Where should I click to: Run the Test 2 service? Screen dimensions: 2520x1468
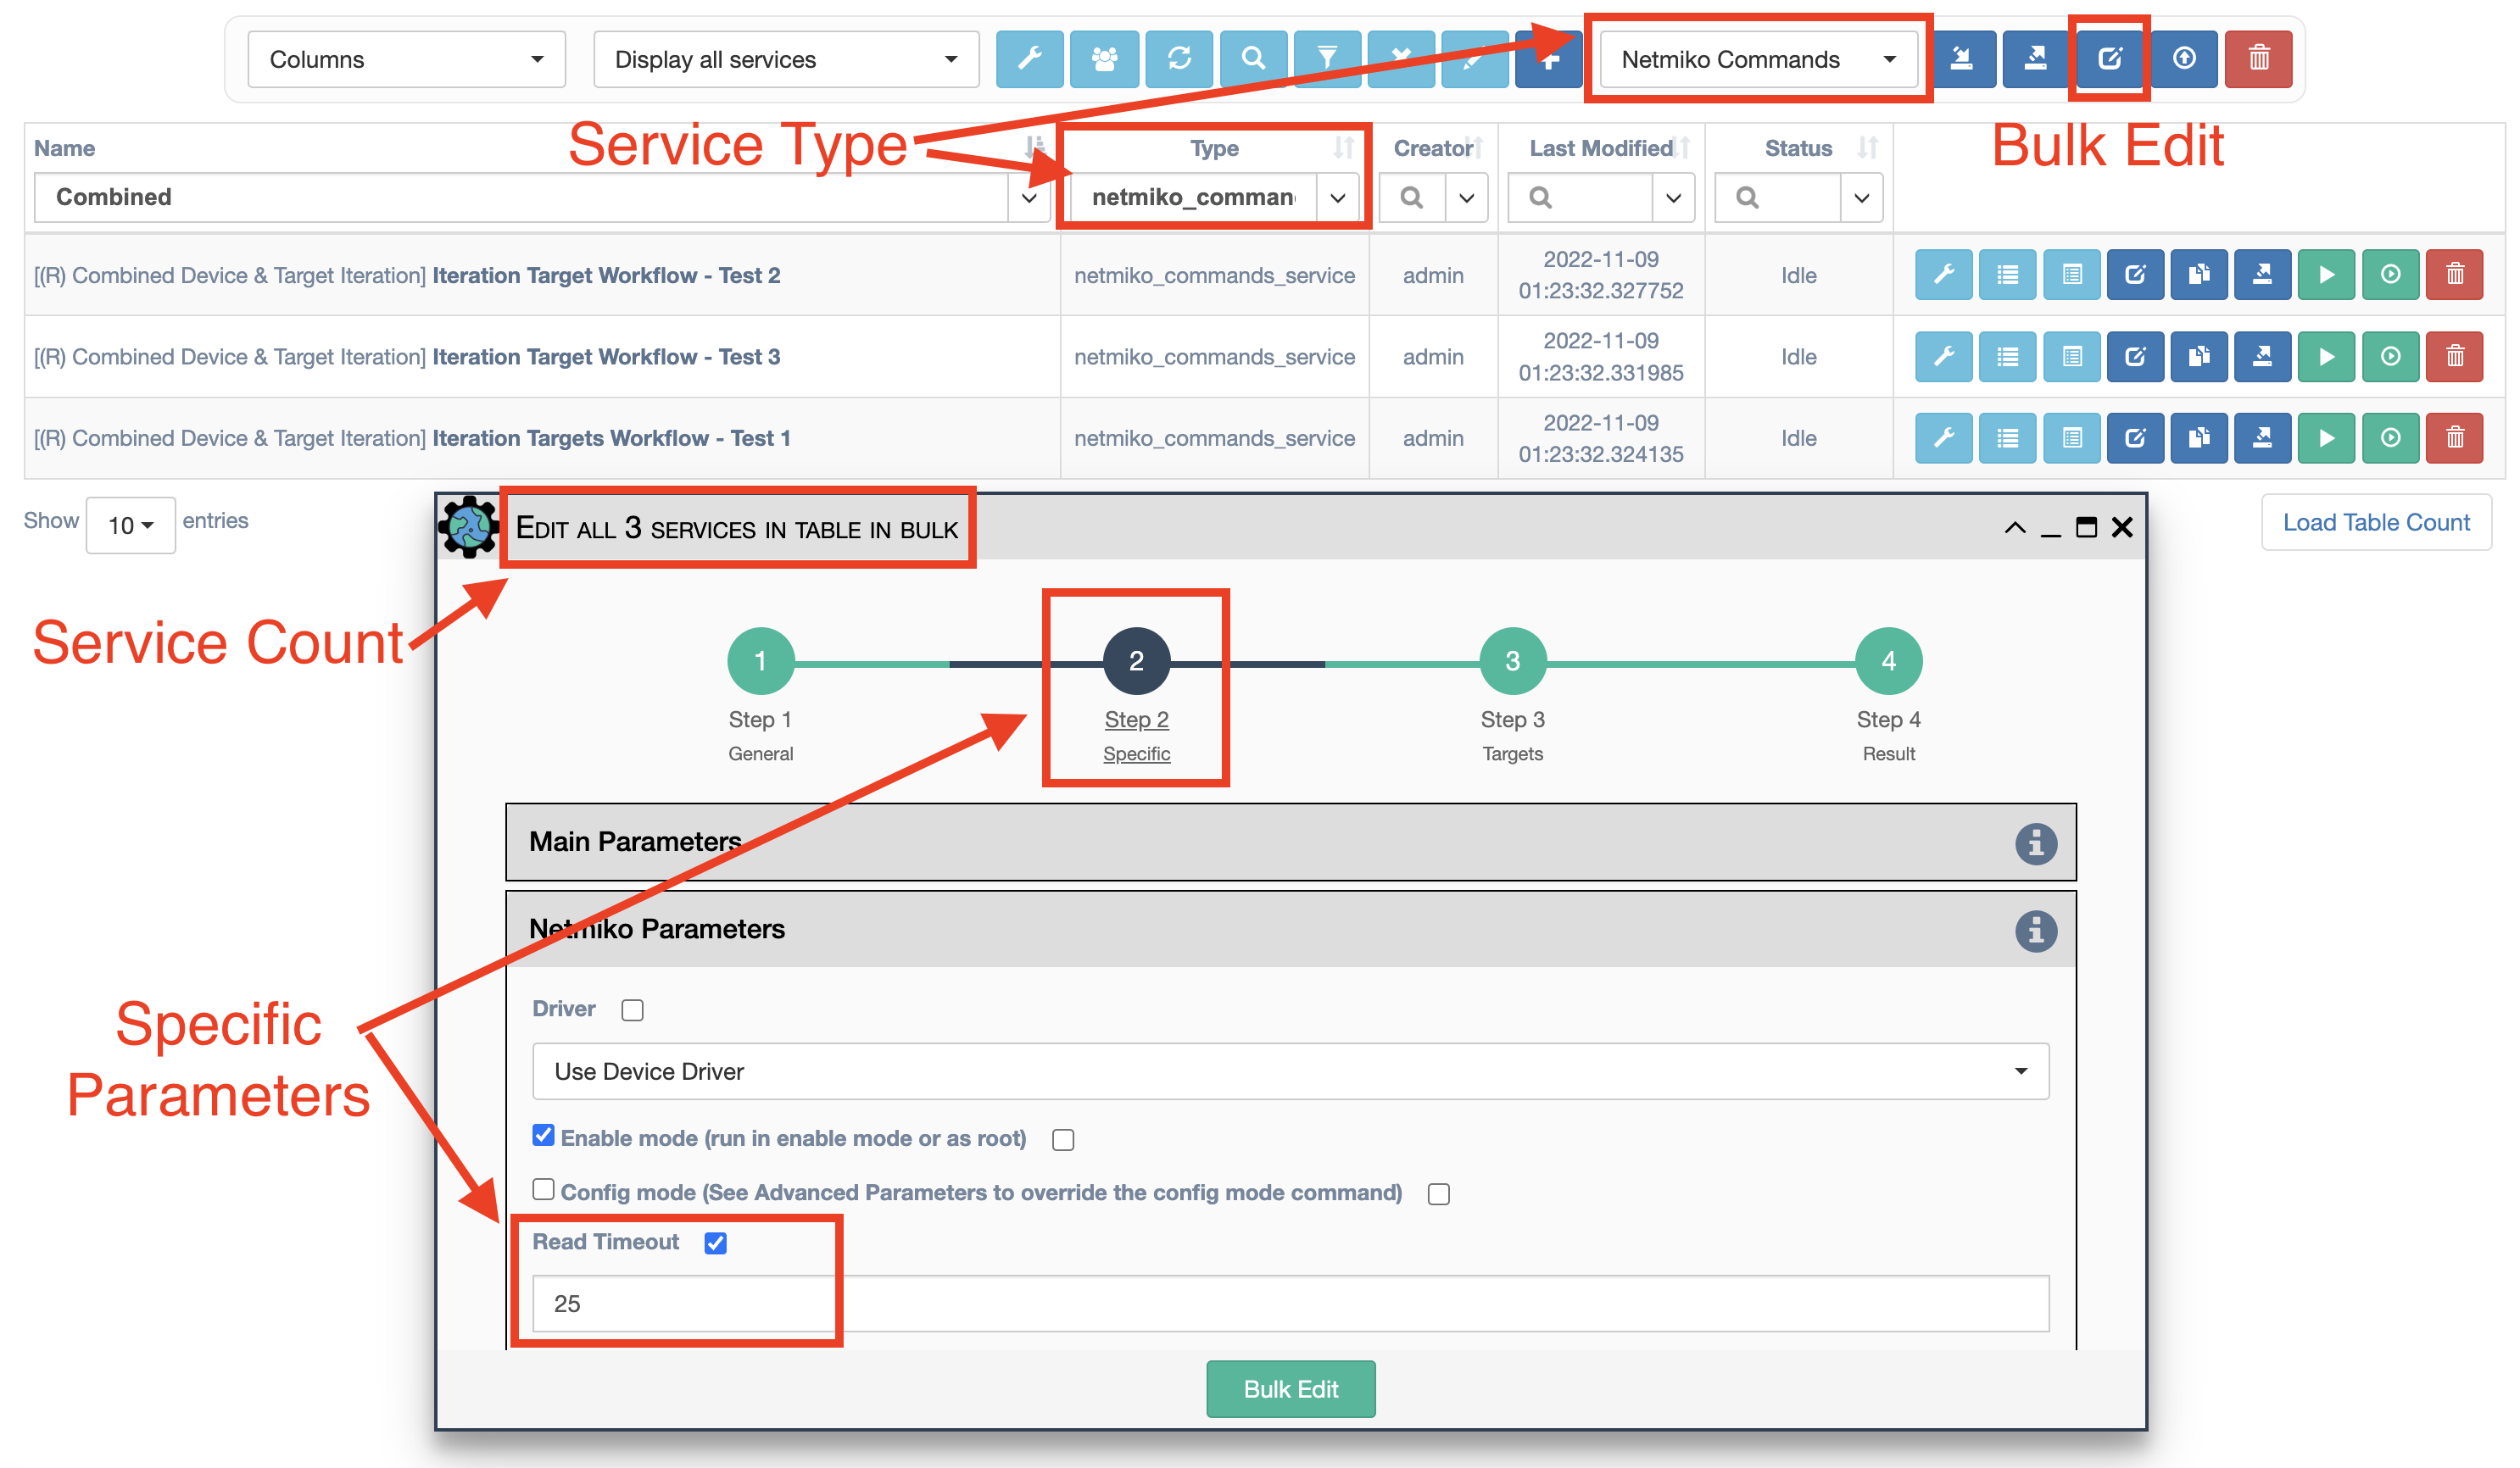[2327, 275]
